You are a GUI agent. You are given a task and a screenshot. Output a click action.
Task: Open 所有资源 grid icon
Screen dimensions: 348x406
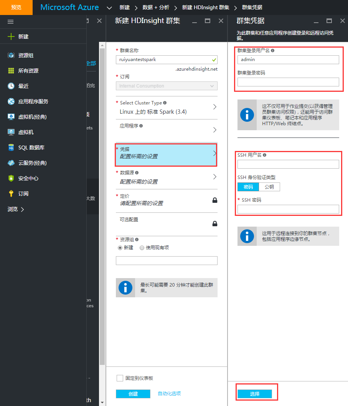[11, 71]
